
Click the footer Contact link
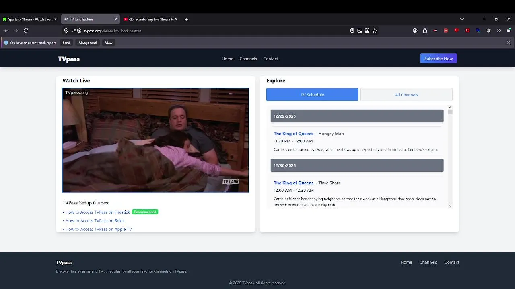452,262
